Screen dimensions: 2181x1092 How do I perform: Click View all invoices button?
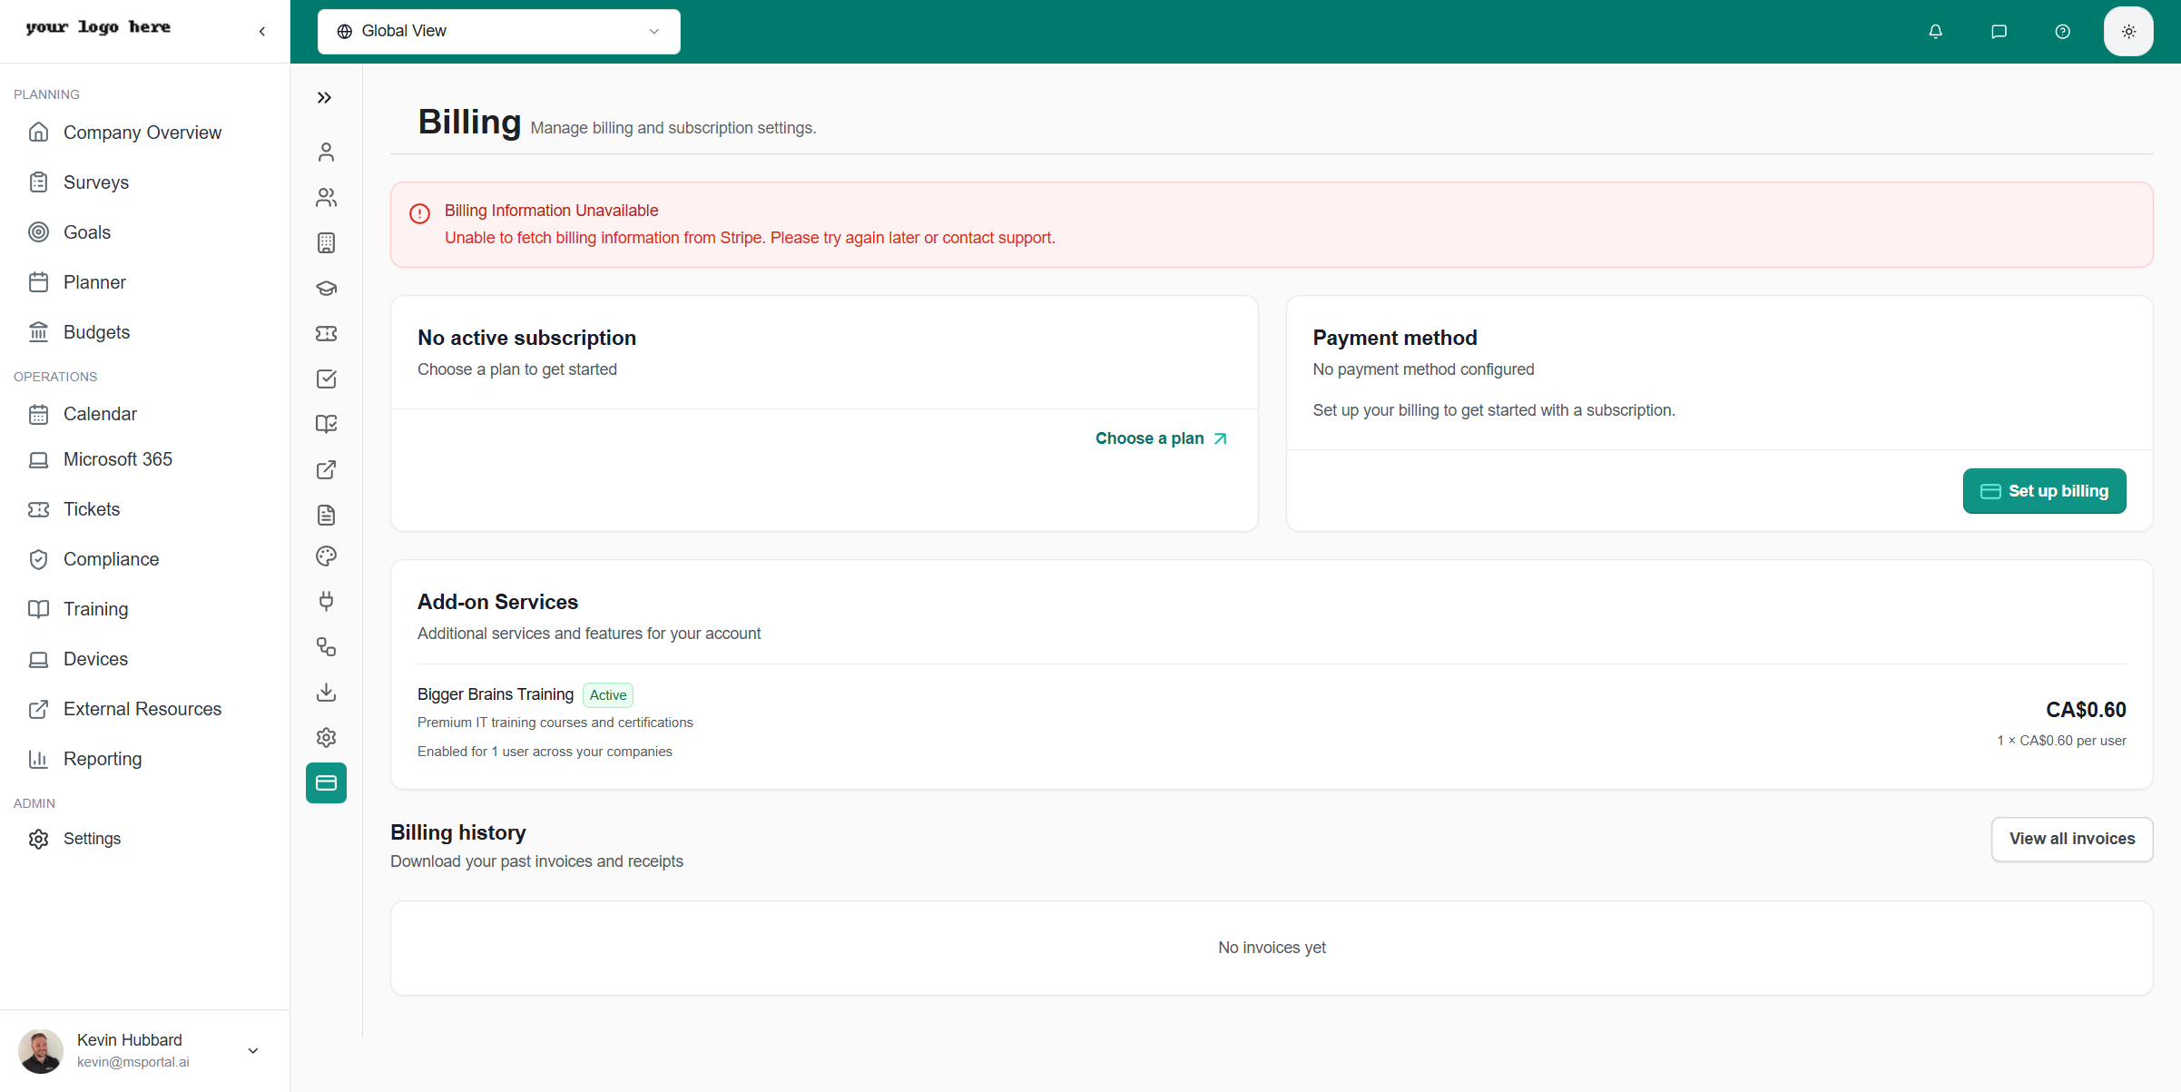click(2071, 839)
